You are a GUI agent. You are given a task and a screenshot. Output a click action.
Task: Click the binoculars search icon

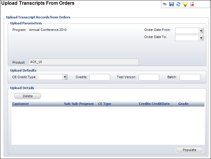pos(165,4)
